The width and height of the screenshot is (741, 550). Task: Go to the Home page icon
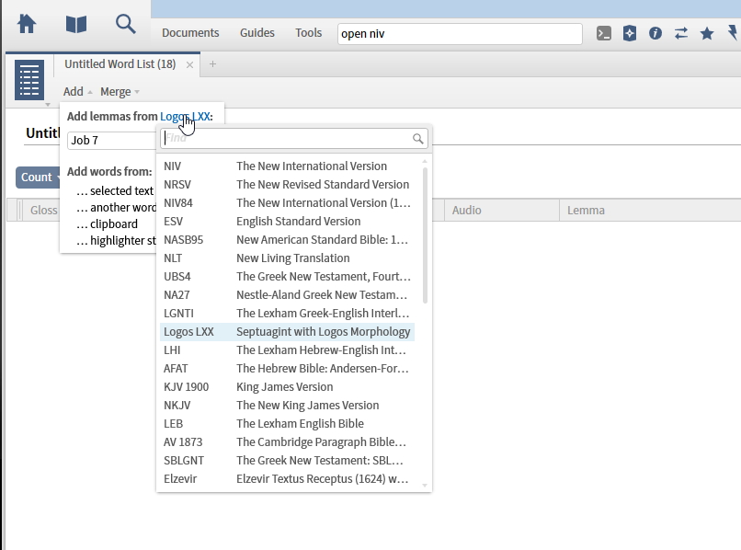27,24
